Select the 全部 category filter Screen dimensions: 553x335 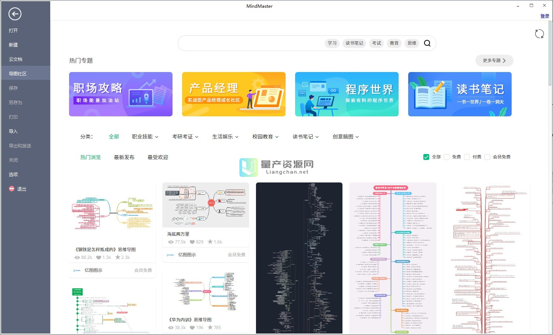(114, 137)
